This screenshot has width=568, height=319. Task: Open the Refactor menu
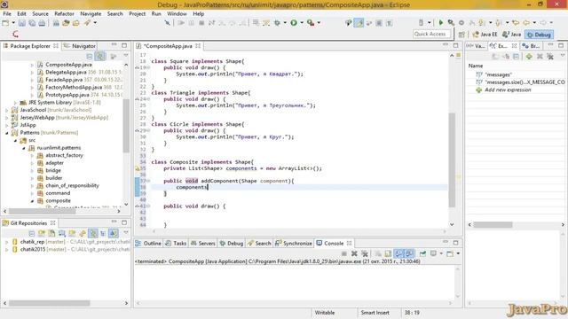pyautogui.click(x=64, y=14)
